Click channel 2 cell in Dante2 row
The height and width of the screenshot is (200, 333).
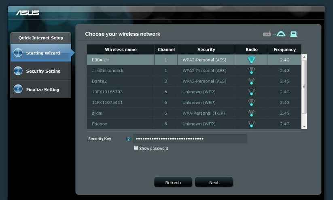click(165, 81)
